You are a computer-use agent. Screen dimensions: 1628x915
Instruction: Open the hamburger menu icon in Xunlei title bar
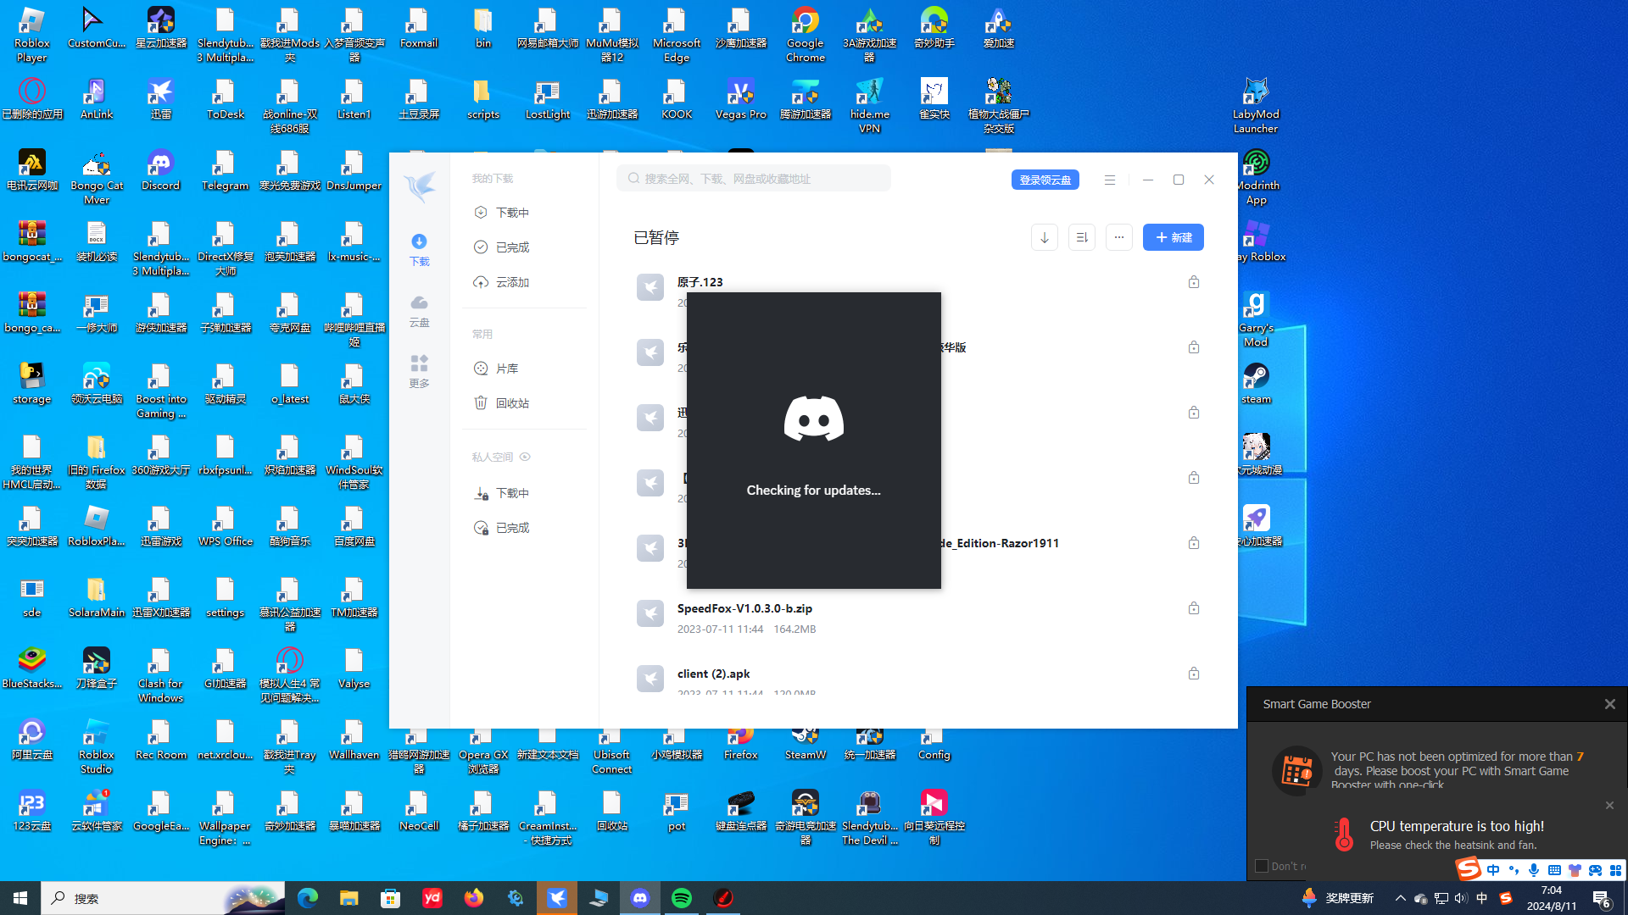tap(1109, 180)
